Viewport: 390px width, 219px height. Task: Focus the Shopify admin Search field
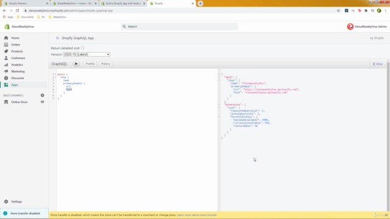pos(179,27)
